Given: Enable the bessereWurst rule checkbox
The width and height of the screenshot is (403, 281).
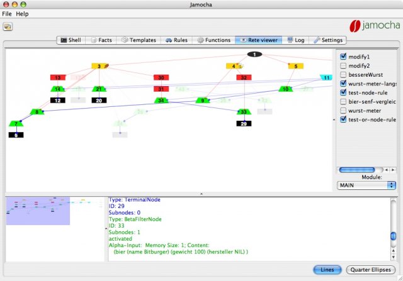Looking at the screenshot, I should point(343,74).
